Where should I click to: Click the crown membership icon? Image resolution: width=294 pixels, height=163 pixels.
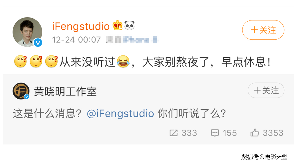118,26
